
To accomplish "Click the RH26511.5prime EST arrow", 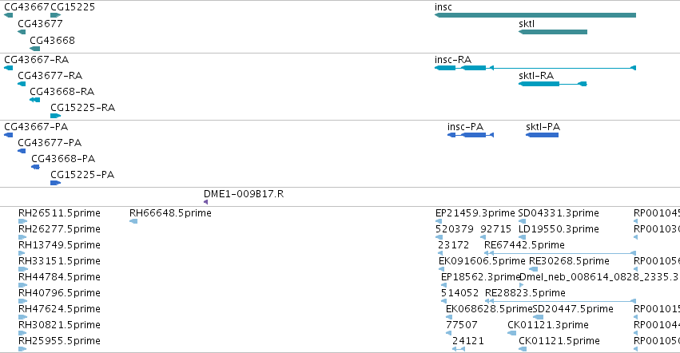I will [x=22, y=221].
